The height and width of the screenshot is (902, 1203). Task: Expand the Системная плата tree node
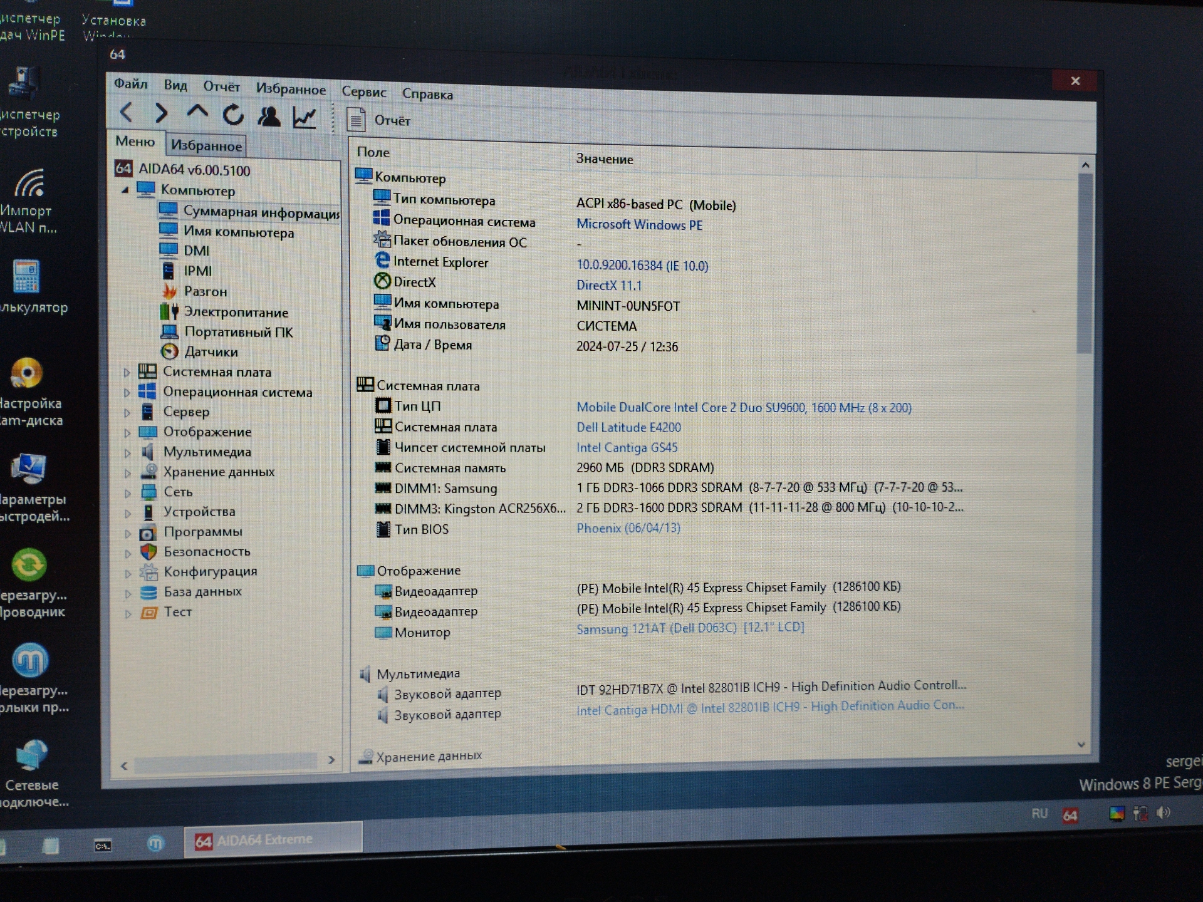[127, 372]
